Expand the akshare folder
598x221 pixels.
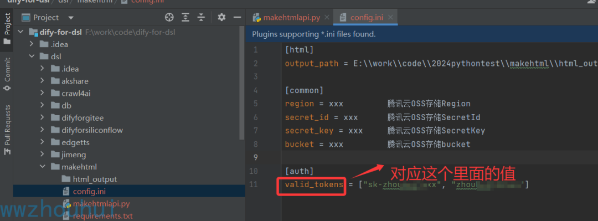pos(43,81)
